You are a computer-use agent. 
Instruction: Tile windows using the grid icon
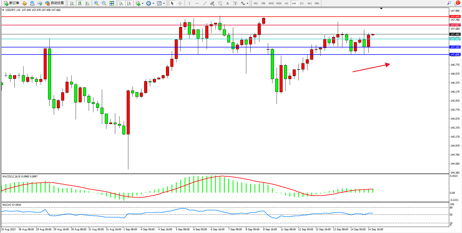(112, 3)
